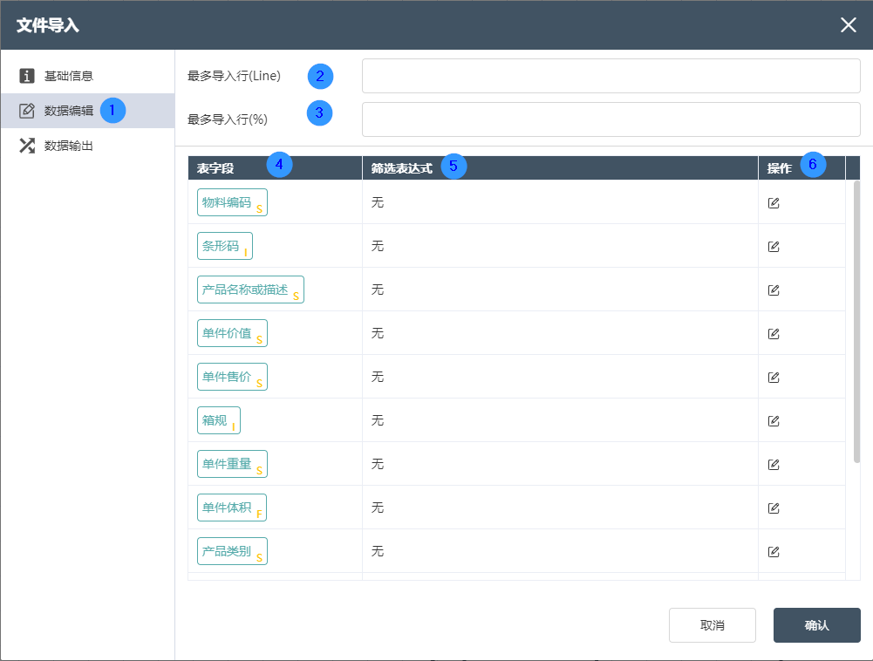Viewport: 873px width, 661px height.
Task: Open filter editor for 产品名称或描述 row
Action: [774, 290]
